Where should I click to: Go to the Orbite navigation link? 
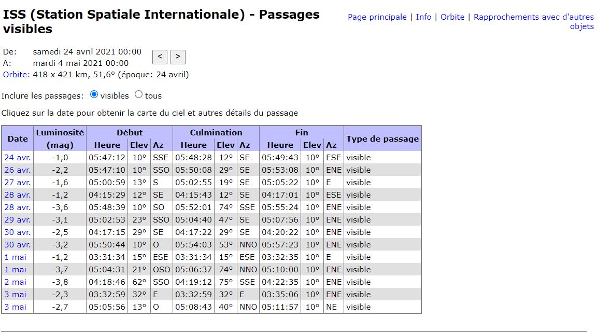tap(452, 17)
